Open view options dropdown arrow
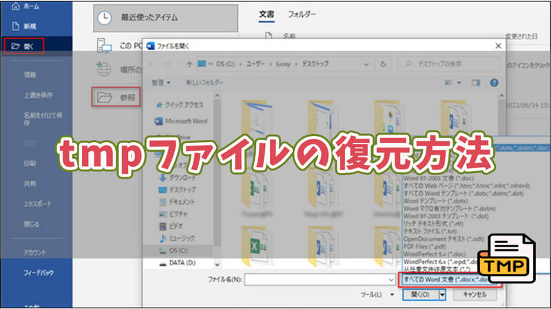 [x=459, y=82]
